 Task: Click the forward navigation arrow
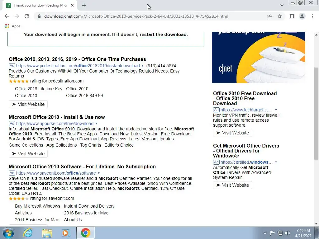(x=17, y=16)
